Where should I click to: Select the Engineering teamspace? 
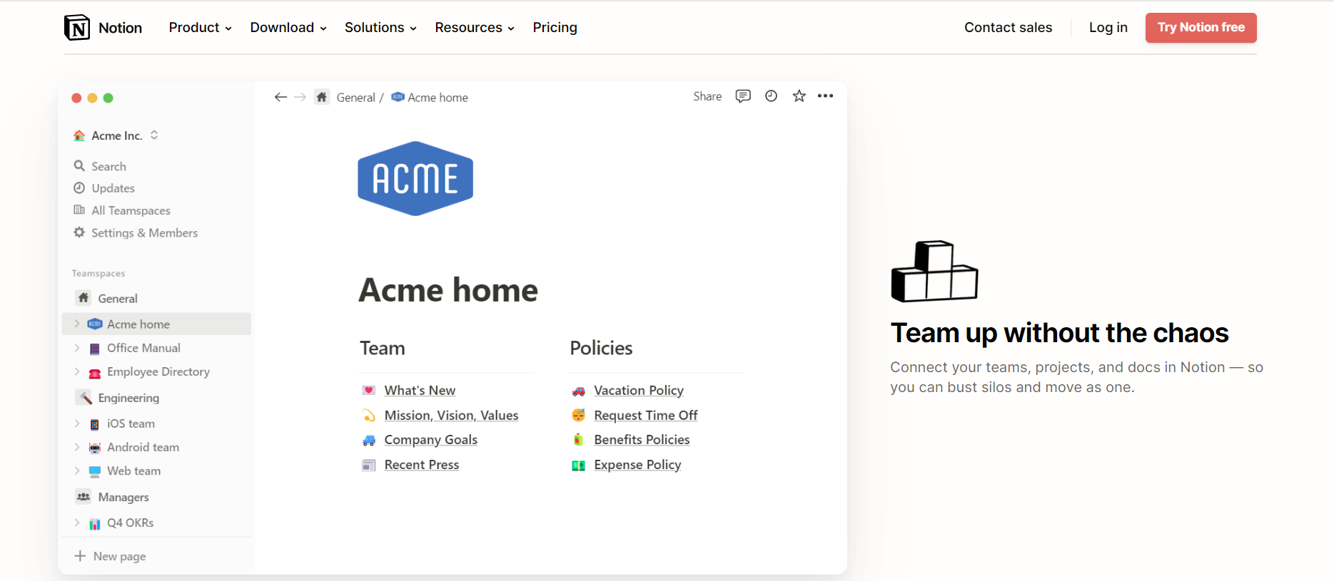click(118, 398)
